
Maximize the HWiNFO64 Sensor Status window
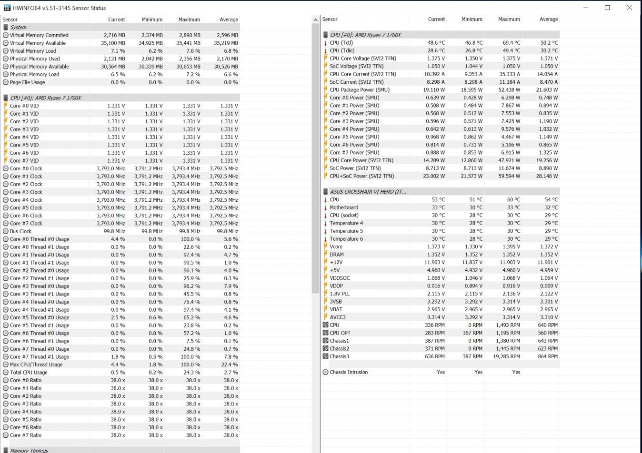pos(607,8)
